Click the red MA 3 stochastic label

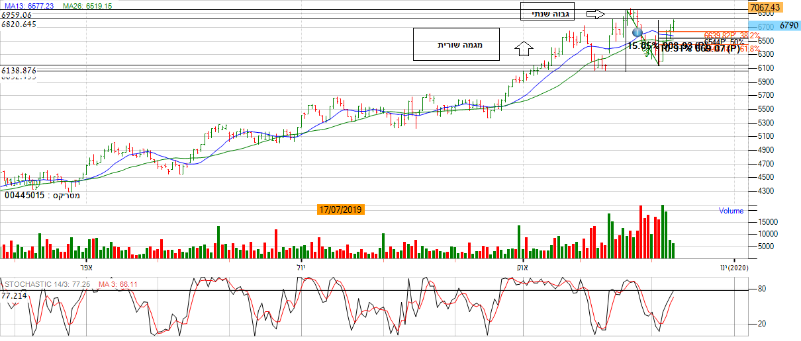coord(117,284)
